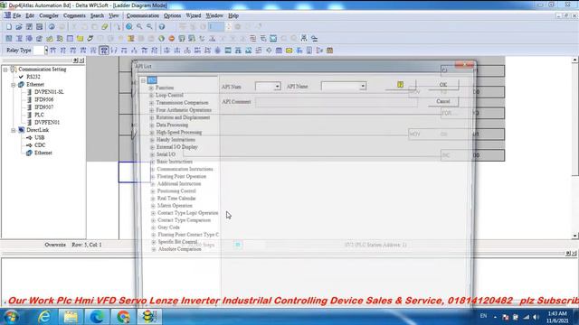Click the volume speaker tray icon
The height and width of the screenshot is (325, 579).
536,317
